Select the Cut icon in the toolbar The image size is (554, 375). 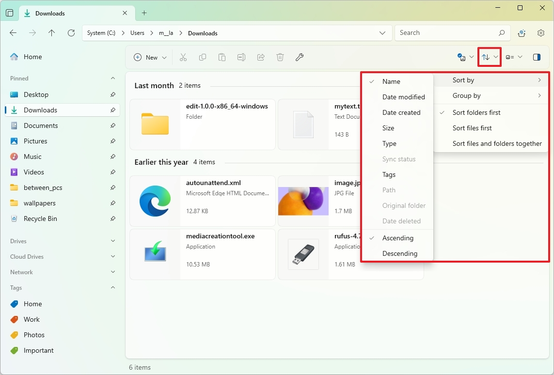(183, 57)
